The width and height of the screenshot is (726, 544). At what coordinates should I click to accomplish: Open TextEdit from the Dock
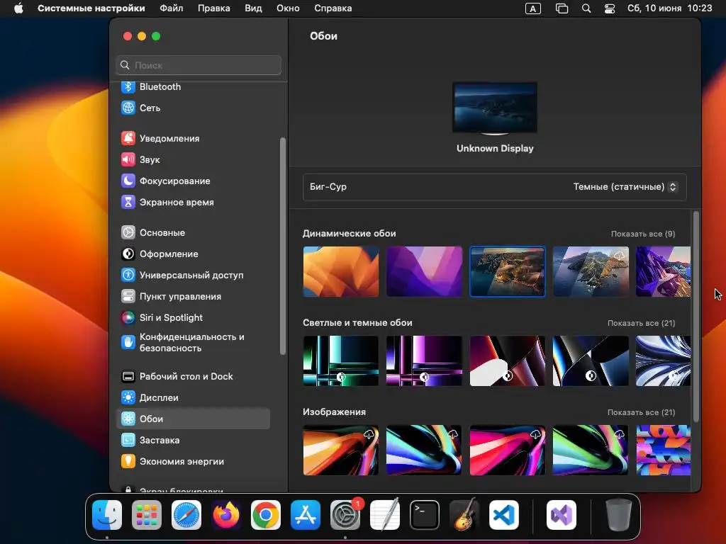[385, 515]
